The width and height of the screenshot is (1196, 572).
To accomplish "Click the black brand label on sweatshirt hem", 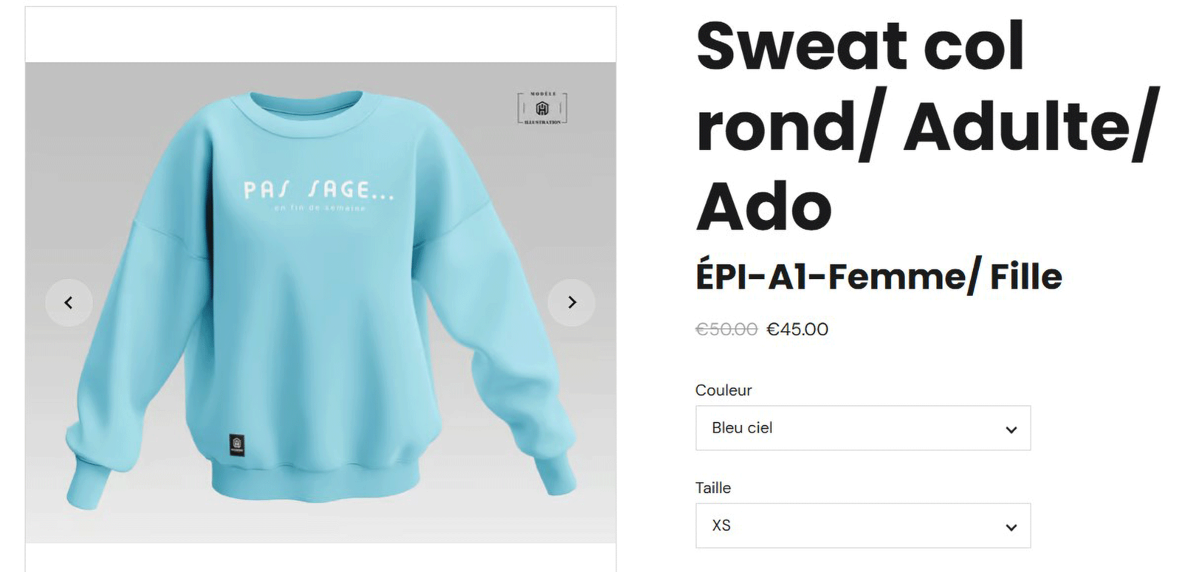I will [x=237, y=444].
